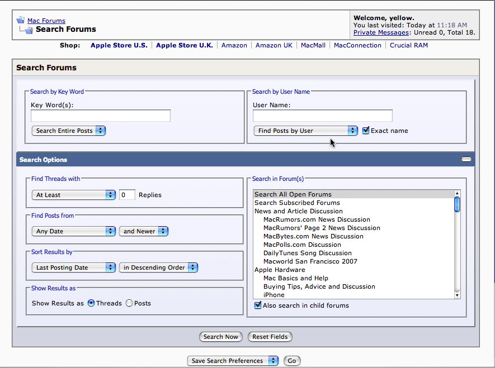
Task: Click the Replies number input field
Action: 127,195
